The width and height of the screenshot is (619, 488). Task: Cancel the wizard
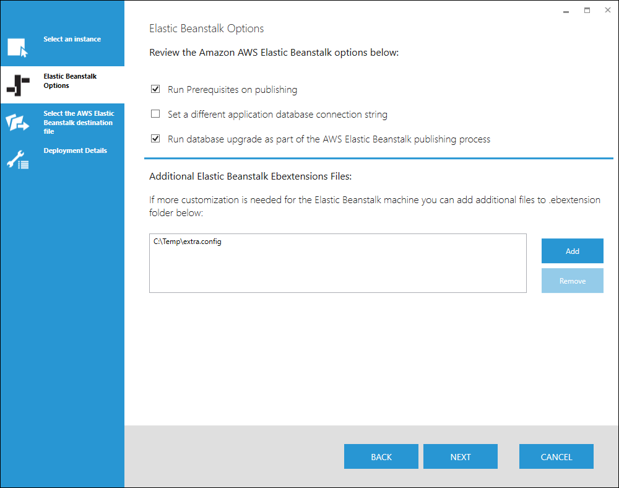pyautogui.click(x=556, y=456)
